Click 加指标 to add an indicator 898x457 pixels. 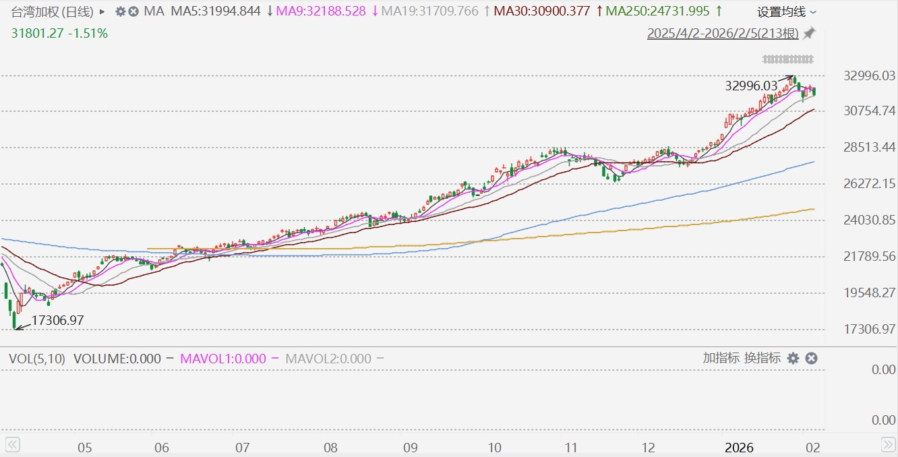[x=721, y=358]
